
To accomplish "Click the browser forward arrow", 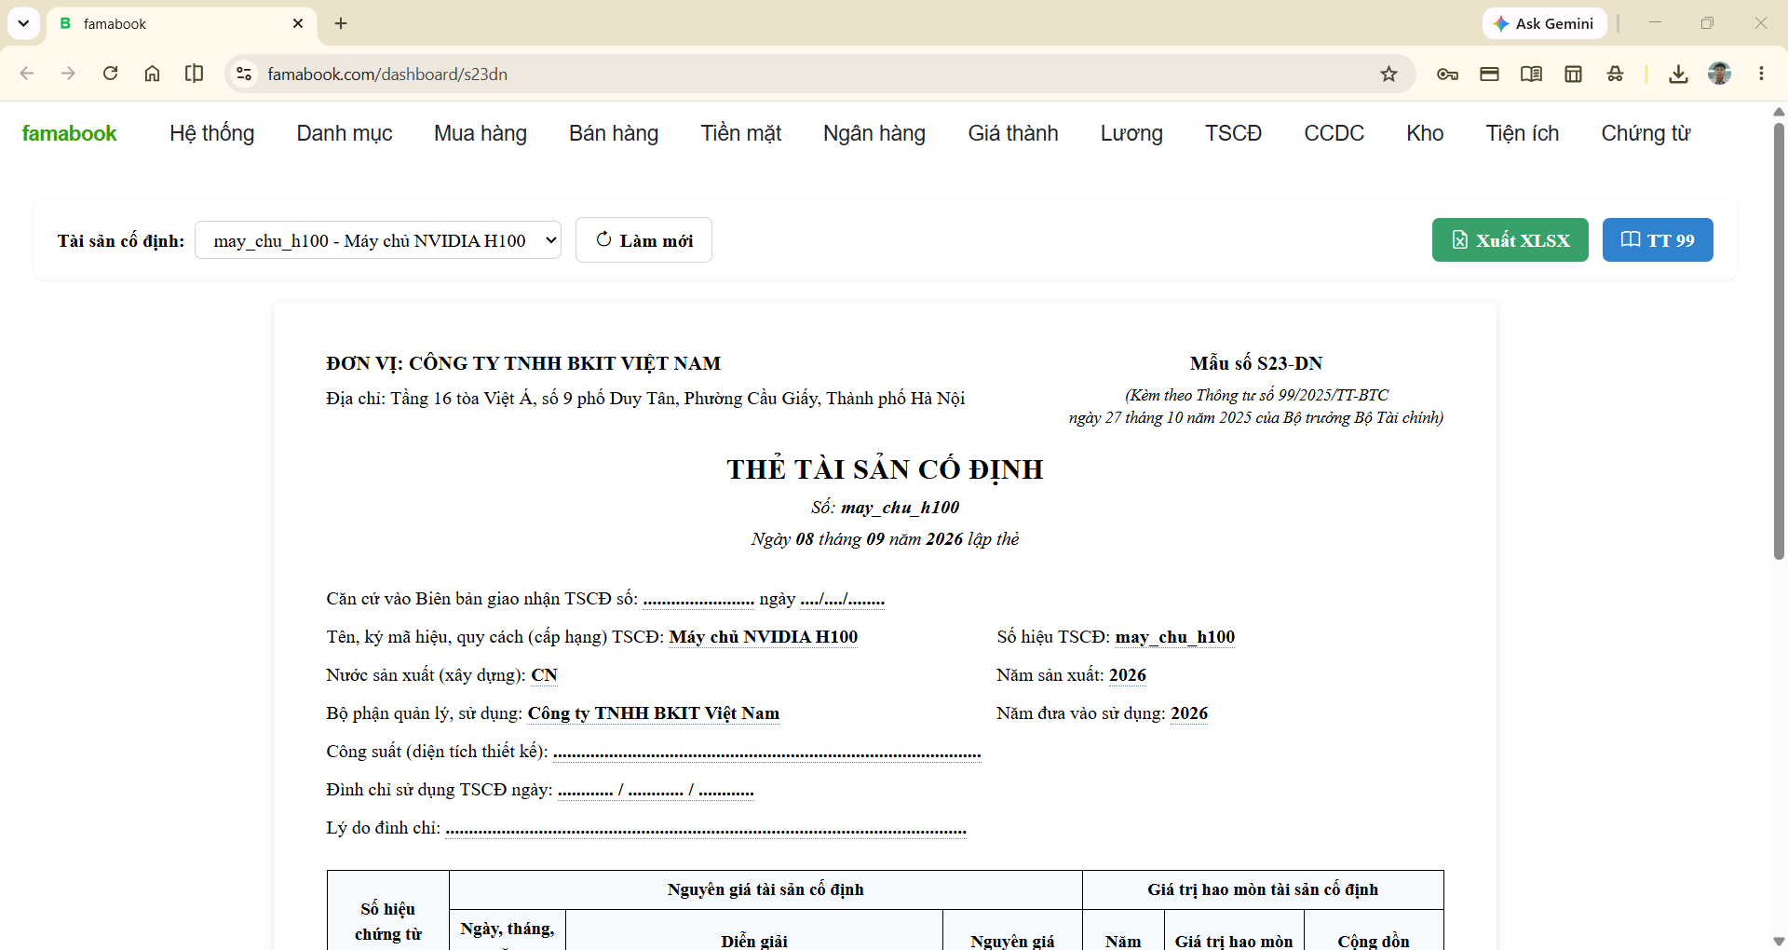I will tap(68, 74).
